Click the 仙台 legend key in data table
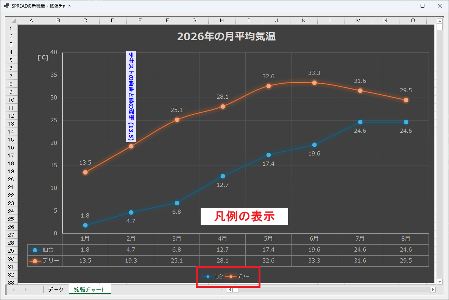This screenshot has width=449, height=300. (35, 250)
